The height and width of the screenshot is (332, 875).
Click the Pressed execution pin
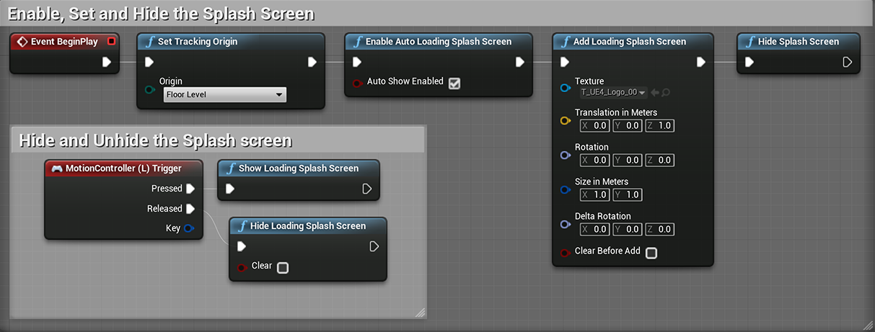click(x=190, y=189)
